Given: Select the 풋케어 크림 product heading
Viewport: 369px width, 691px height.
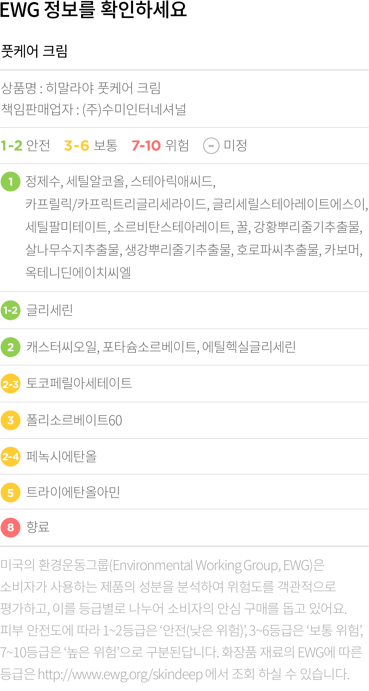Looking at the screenshot, I should coord(34,51).
